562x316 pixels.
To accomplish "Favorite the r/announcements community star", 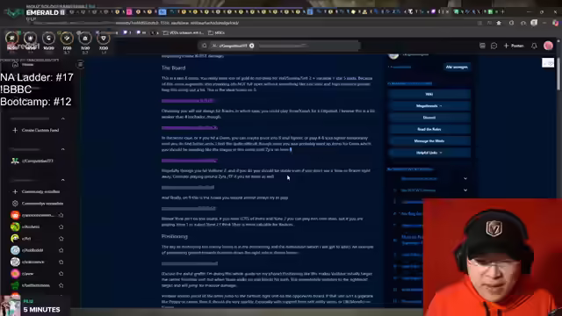I will point(61,215).
